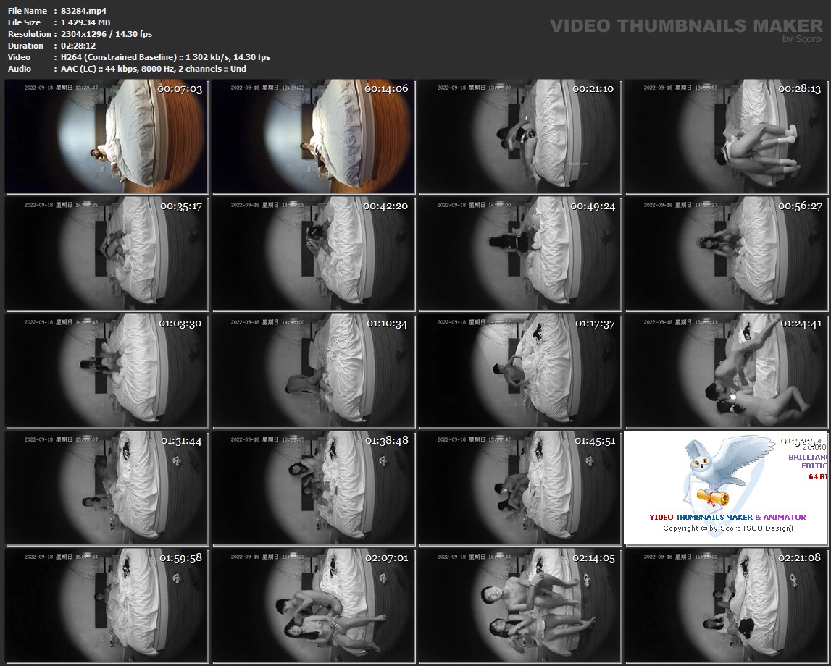
Task: Click the thumbnail marked 01:10:34
Action: pyautogui.click(x=313, y=371)
